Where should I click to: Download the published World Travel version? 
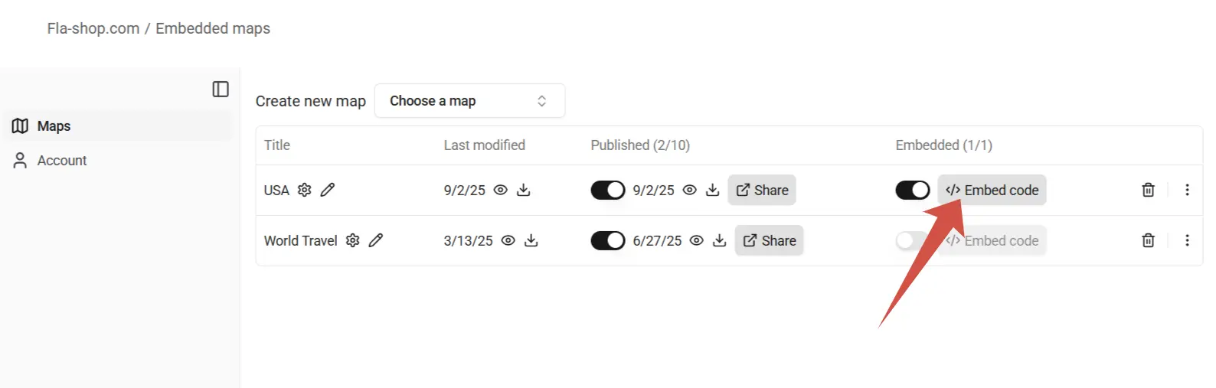coord(720,240)
